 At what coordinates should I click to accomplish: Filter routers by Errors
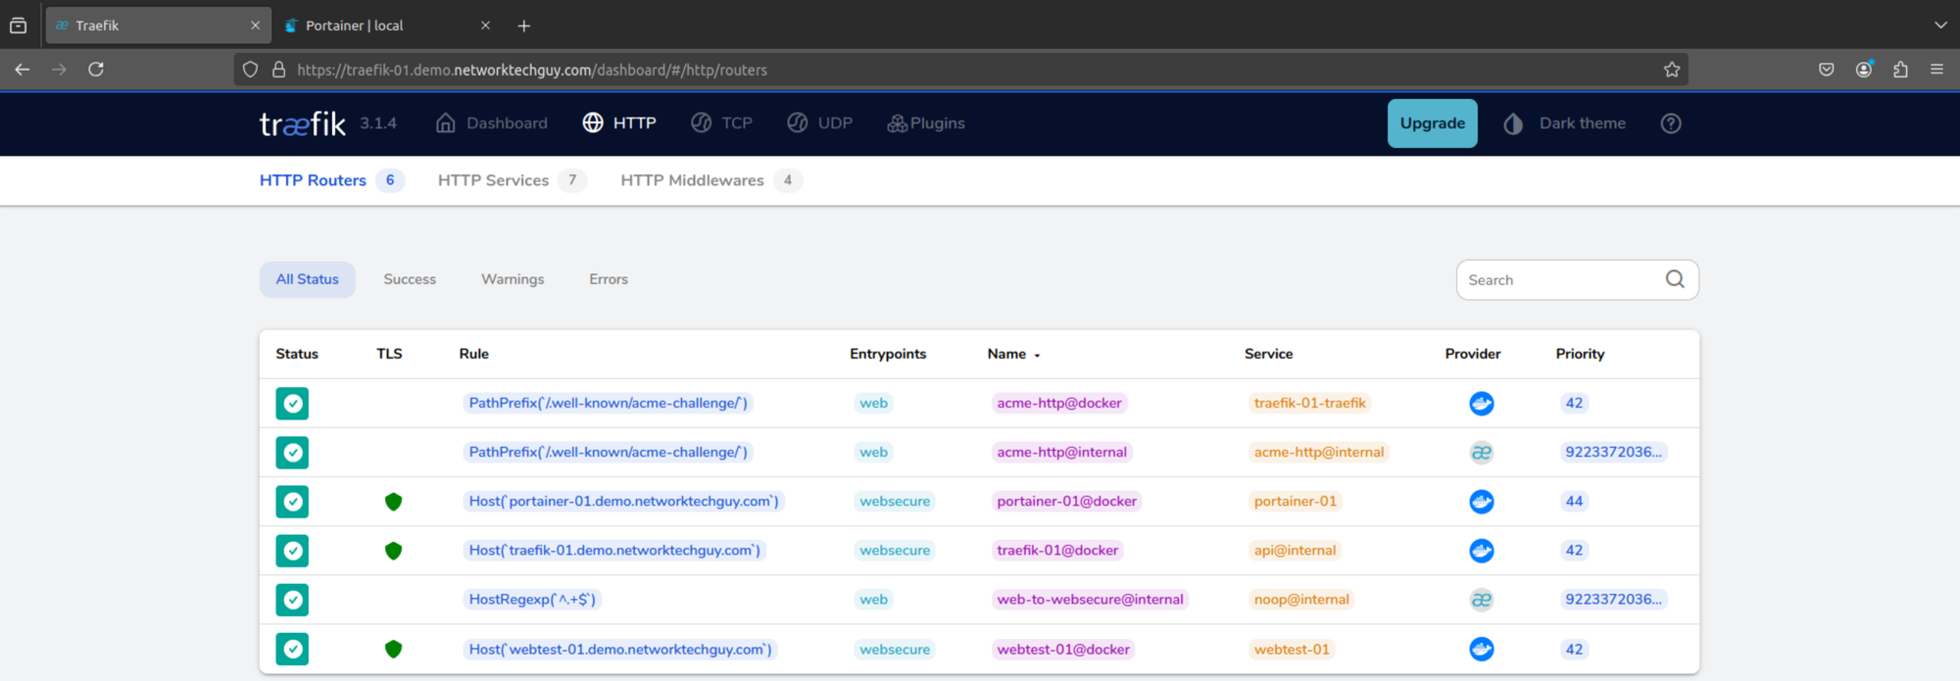coord(609,279)
